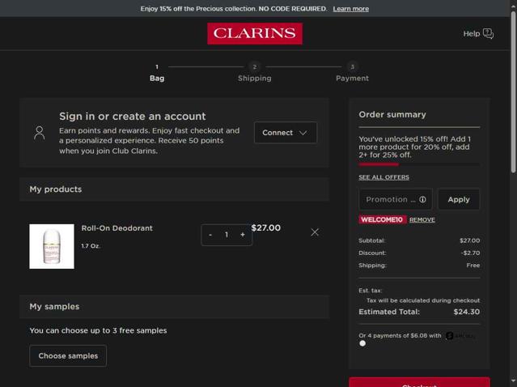
Task: Click the Choose samples button
Action: tap(68, 355)
